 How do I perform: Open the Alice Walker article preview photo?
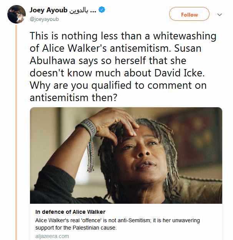pyautogui.click(x=126, y=155)
